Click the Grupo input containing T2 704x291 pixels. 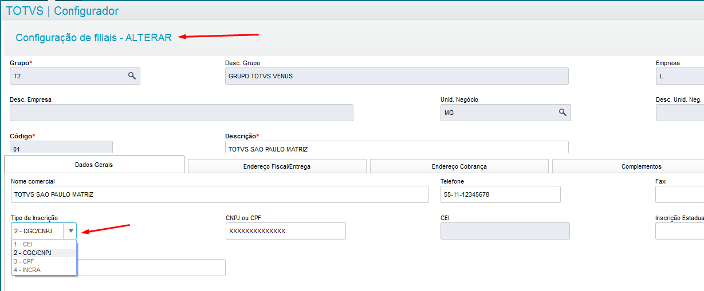(x=75, y=76)
